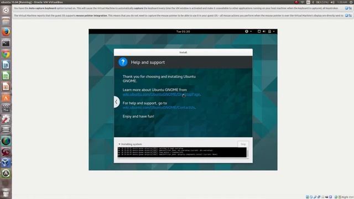Screen dimensions: 354x199
Task: Open the guest accessibility menu dropdown
Action: click(248, 32)
